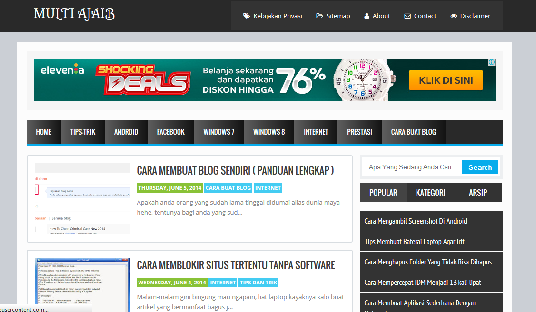Click the Thursday, June 5, 2014 date tag
Image resolution: width=536 pixels, height=312 pixels.
(170, 188)
